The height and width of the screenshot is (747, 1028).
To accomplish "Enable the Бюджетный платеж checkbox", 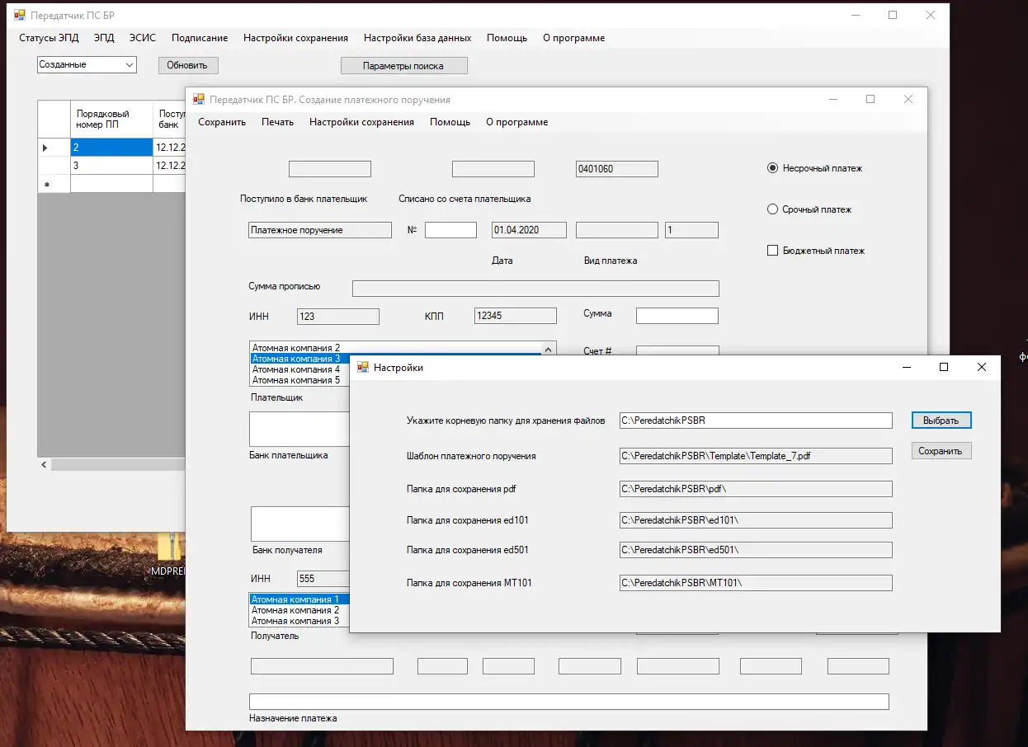I will (x=773, y=251).
